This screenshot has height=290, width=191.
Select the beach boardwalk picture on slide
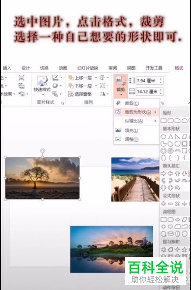pos(135,179)
